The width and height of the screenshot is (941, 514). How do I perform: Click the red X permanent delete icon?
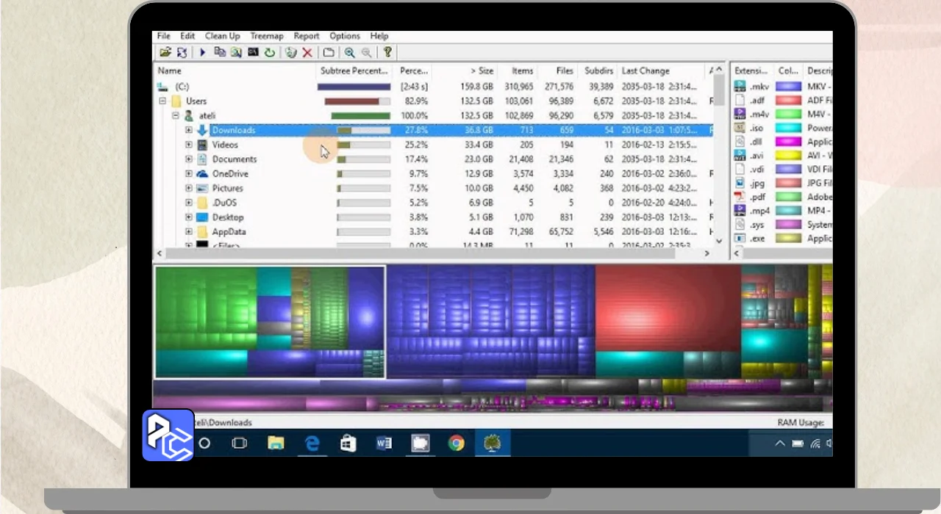pyautogui.click(x=307, y=52)
